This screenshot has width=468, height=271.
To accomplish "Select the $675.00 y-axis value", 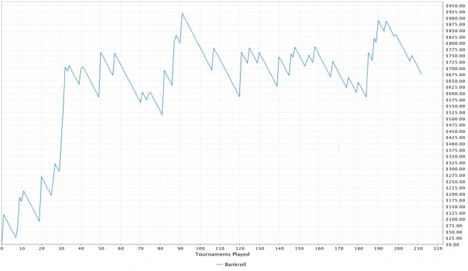I will pyautogui.click(x=455, y=75).
